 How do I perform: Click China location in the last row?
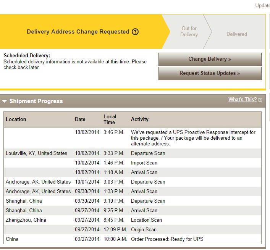pyautogui.click(x=12, y=239)
